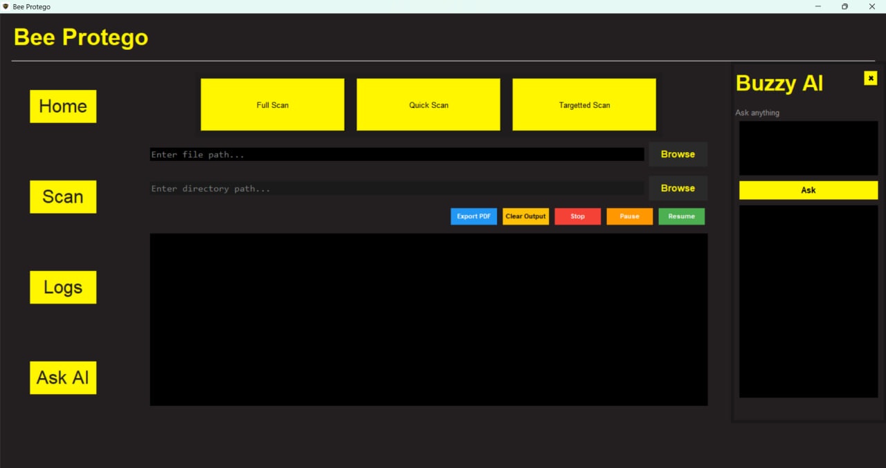This screenshot has height=468, width=886.
Task: Browse for a directory to scan
Action: [x=678, y=187]
